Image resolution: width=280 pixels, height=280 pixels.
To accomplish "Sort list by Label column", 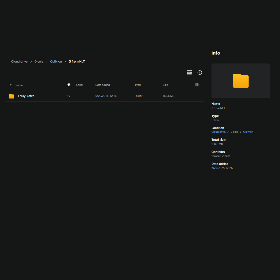I will [80, 85].
